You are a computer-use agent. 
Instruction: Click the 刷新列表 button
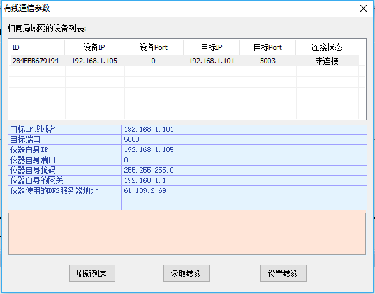click(92, 273)
